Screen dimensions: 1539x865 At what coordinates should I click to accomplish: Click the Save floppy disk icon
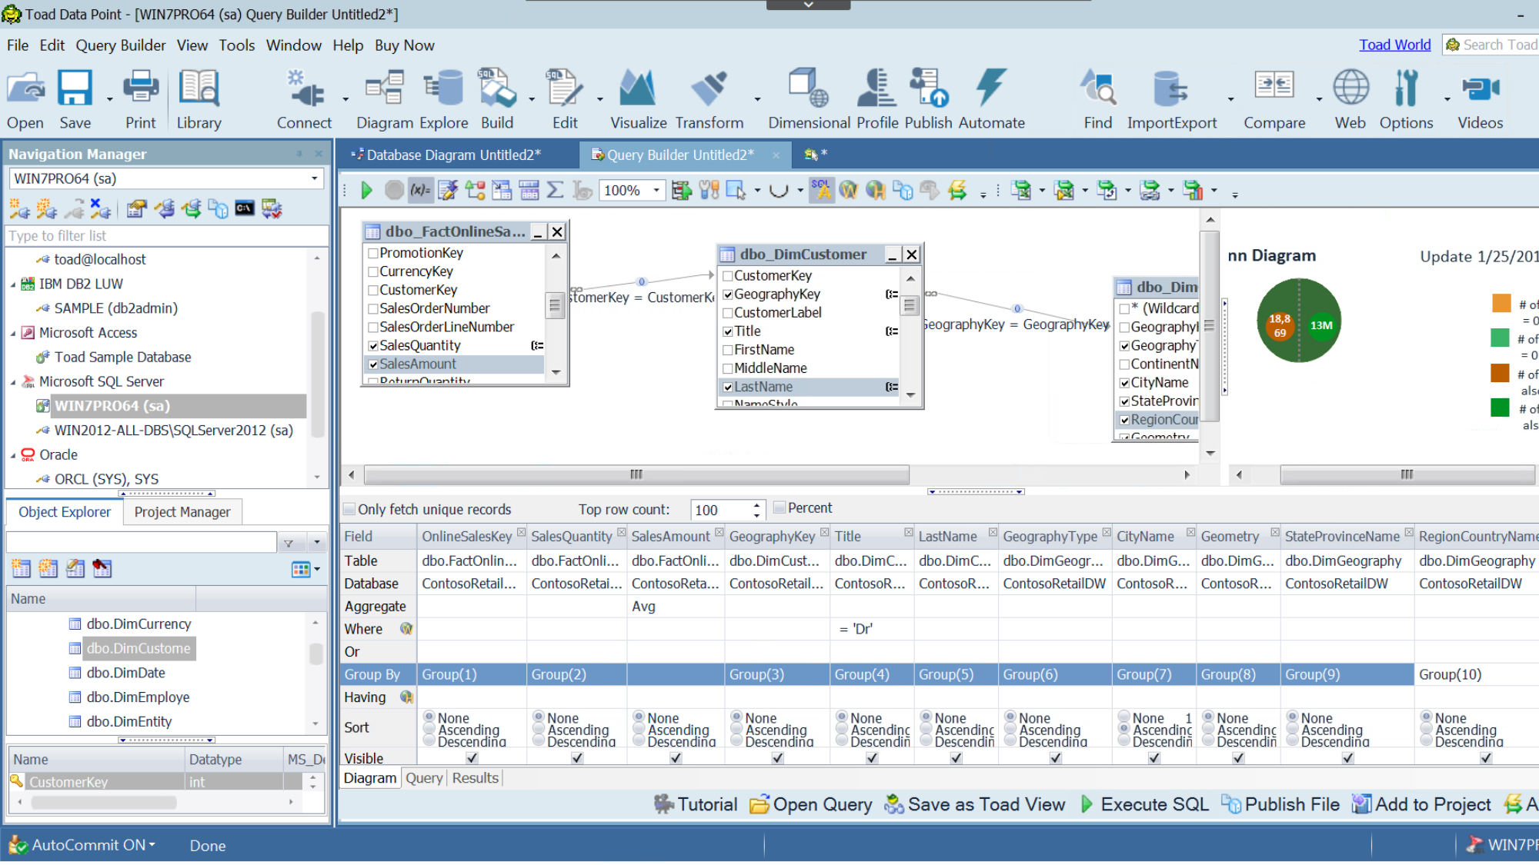[x=75, y=88]
